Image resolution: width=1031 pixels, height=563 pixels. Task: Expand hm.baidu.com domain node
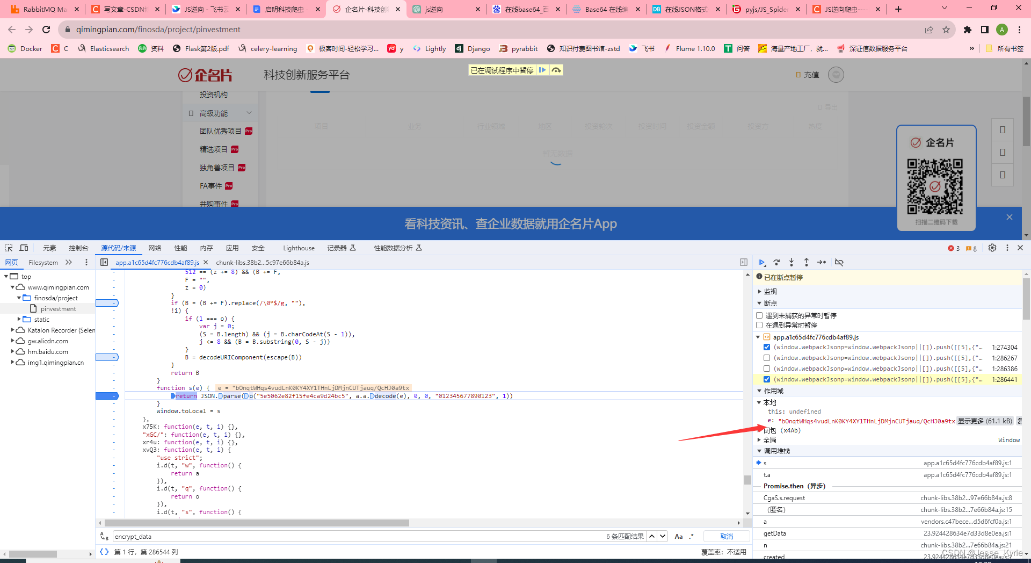tap(13, 351)
